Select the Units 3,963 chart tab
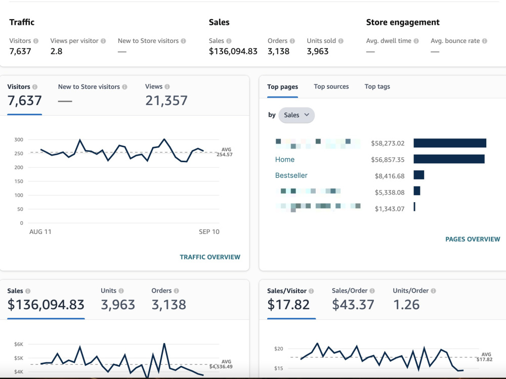Screen dimensions: 506x379 118,300
